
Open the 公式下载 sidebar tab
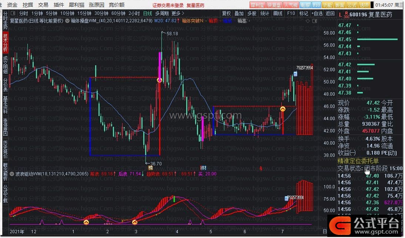point(6,194)
